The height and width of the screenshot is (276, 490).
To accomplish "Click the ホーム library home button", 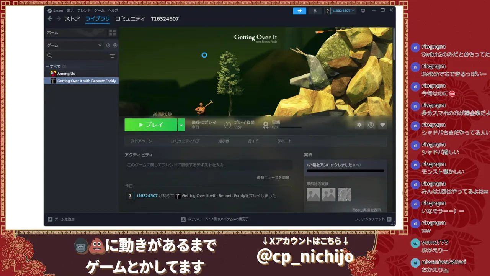I will coord(75,33).
